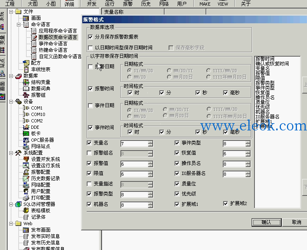Image resolution: width=307 pixels, height=250 pixels.
Task: Toggle the 事件时间 checkbox
Action: point(90,128)
